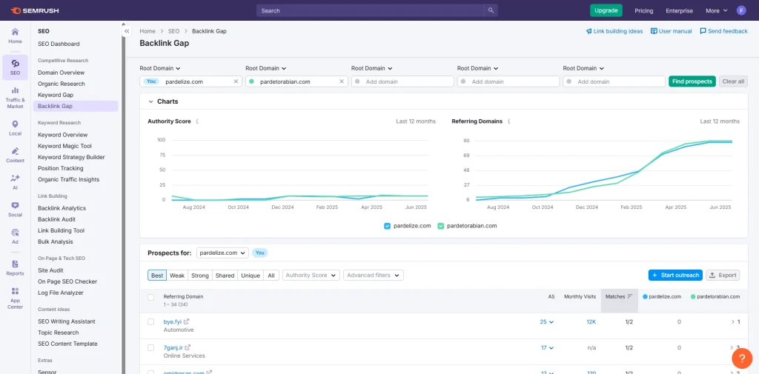
Task: Toggle pardetorabian.com chart legend checkbox
Action: (440, 225)
